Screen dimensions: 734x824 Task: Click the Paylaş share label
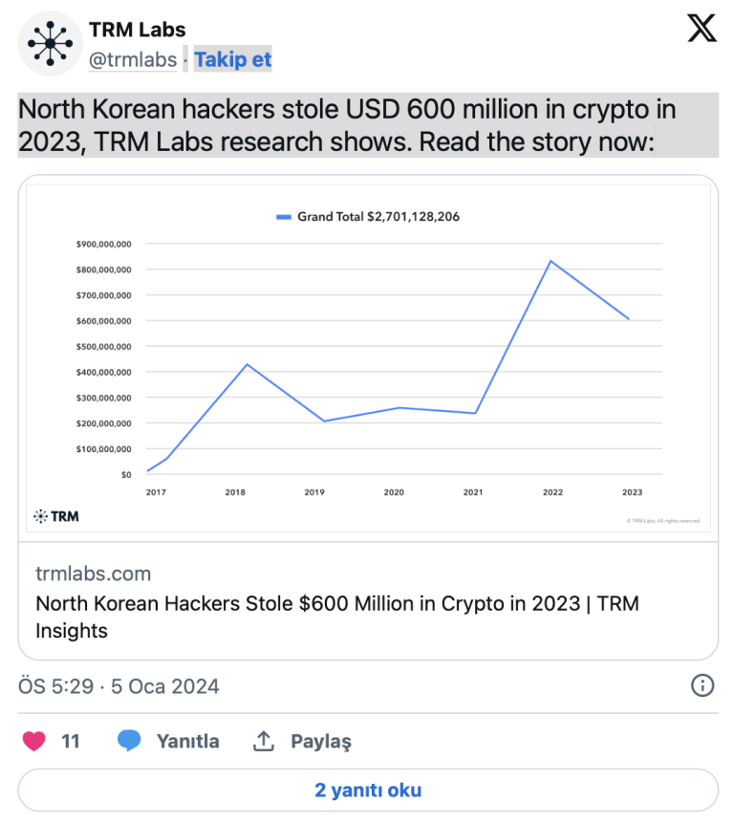click(x=321, y=741)
